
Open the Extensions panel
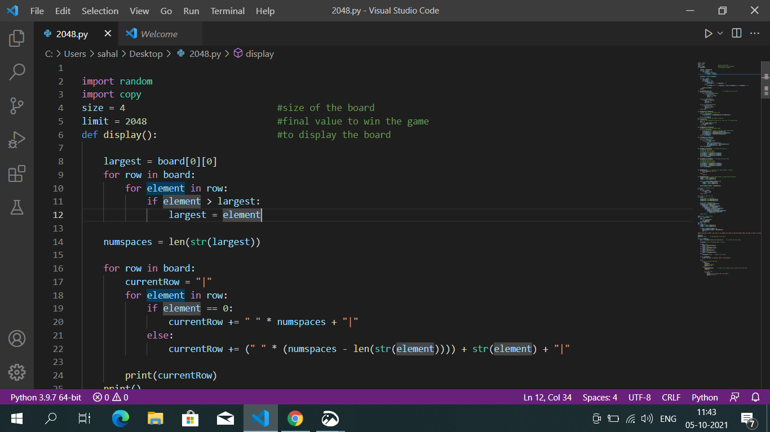click(16, 173)
